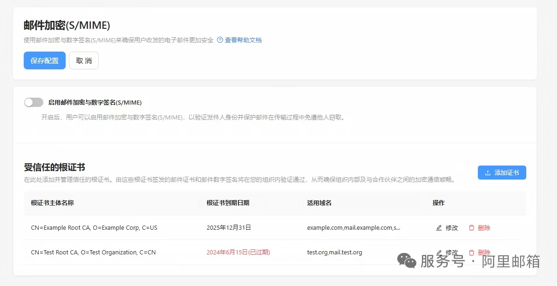557x286 pixels.
Task: Click the question mark help icon near 查看帮助文档
Action: tap(219, 40)
